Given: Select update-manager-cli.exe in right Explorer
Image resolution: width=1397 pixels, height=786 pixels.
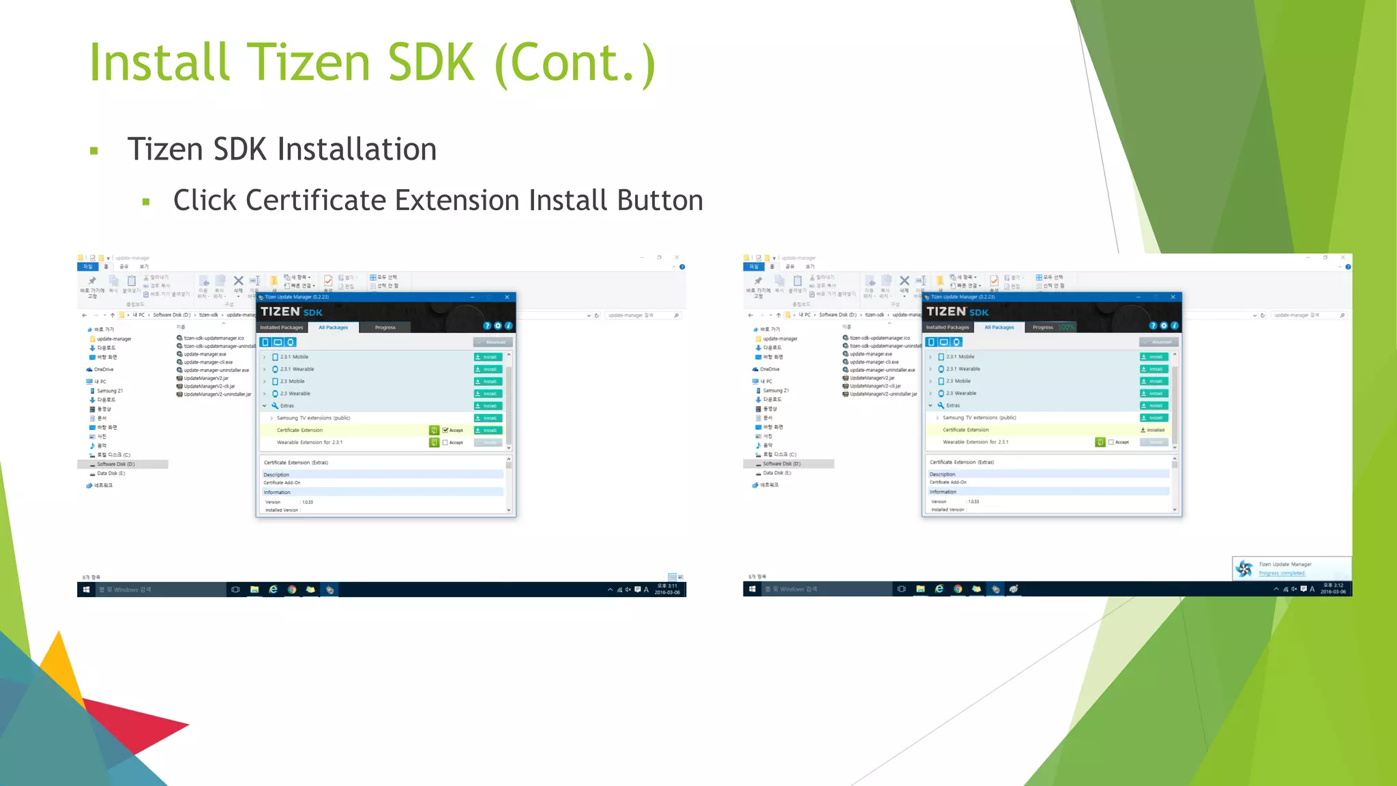Looking at the screenshot, I should [x=871, y=362].
